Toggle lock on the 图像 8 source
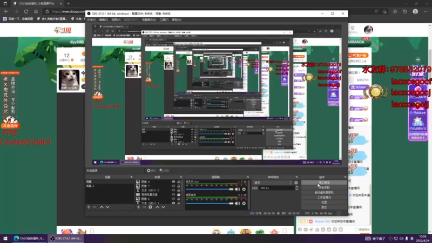The width and height of the screenshot is (432, 243). pos(179,182)
